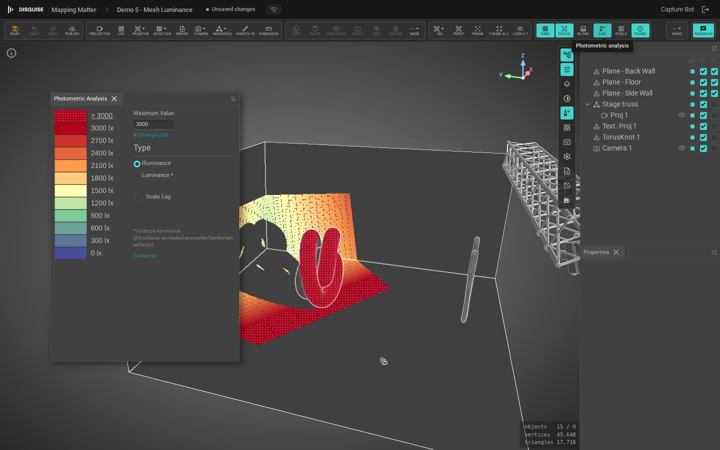Click the 3000 lx red color swatch
The width and height of the screenshot is (720, 450).
[x=70, y=128]
